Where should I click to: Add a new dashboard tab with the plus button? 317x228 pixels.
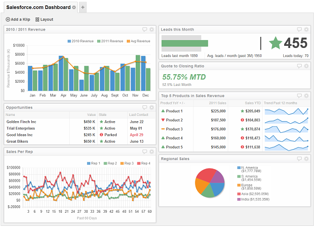(x=83, y=7)
